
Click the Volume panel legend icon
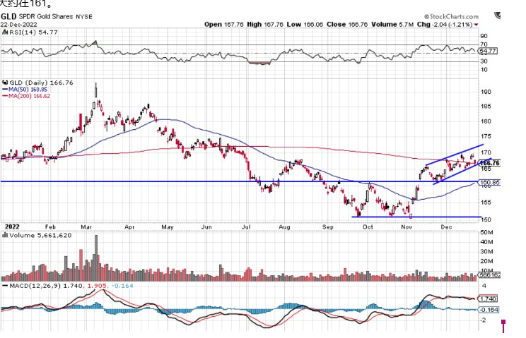(4, 234)
